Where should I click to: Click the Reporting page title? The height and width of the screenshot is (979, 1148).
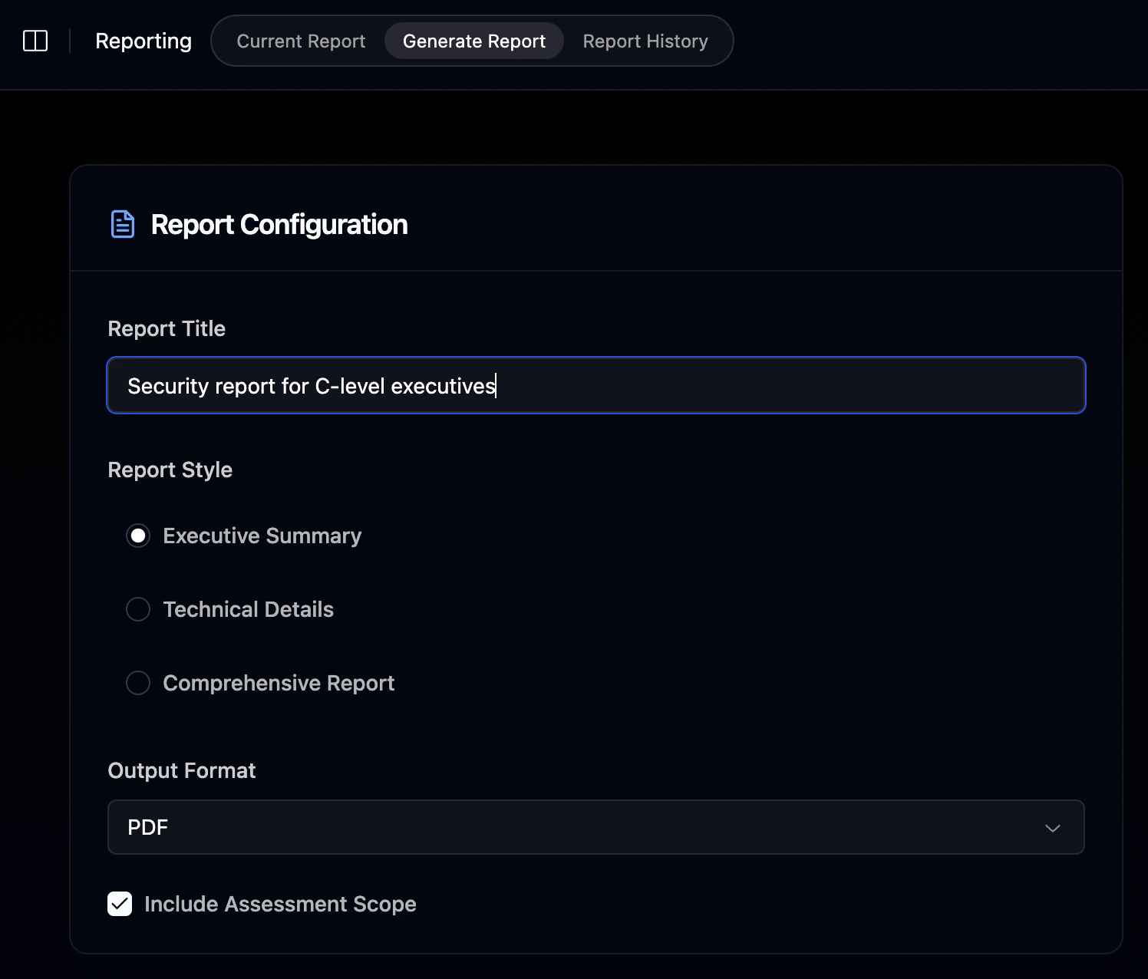tap(143, 41)
